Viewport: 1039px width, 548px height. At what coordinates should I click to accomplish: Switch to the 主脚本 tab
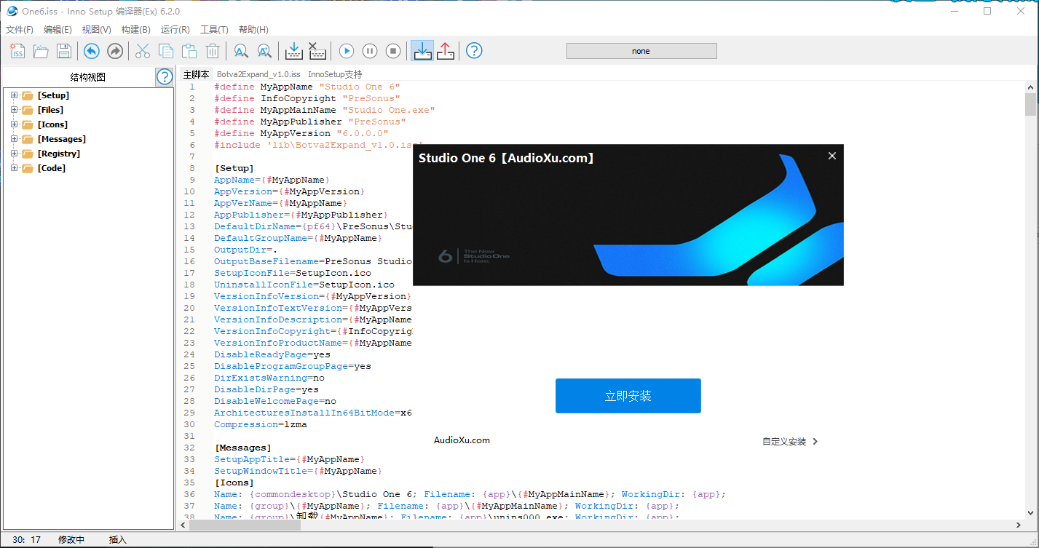click(x=196, y=74)
